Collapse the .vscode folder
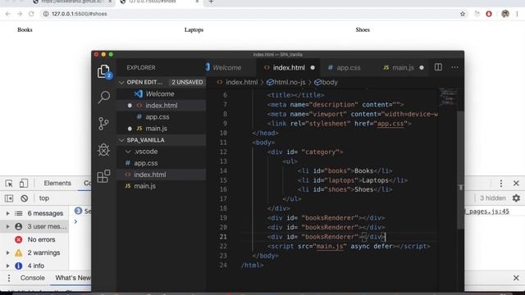The height and width of the screenshot is (295, 525). [x=128, y=152]
